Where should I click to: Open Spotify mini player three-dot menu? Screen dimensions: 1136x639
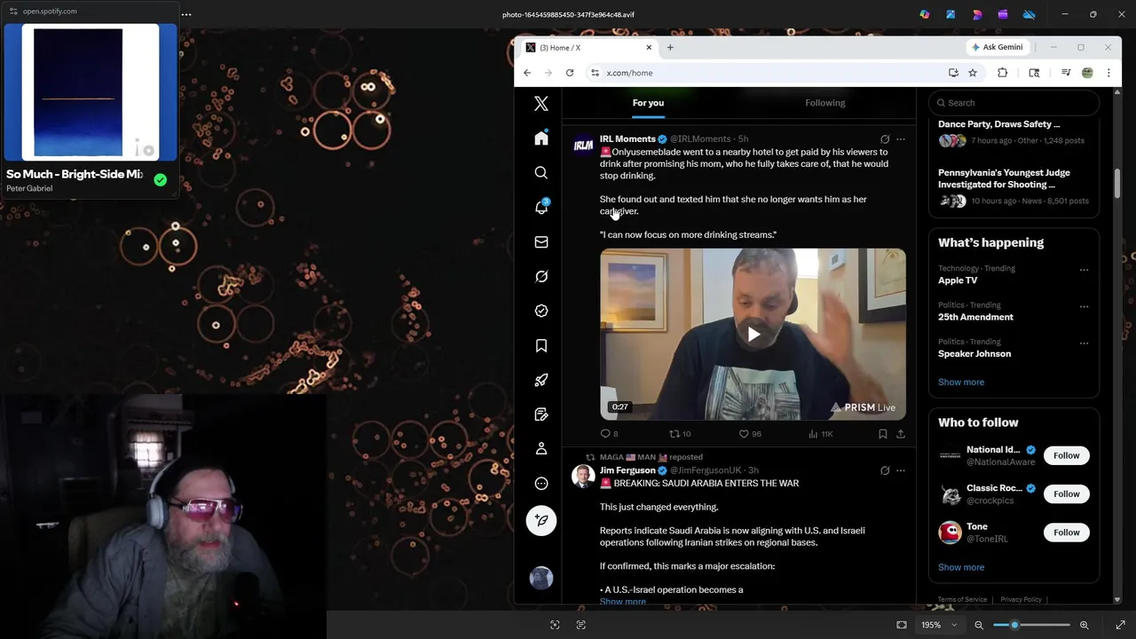pos(186,14)
